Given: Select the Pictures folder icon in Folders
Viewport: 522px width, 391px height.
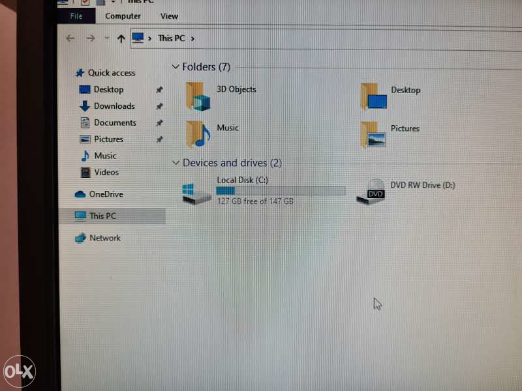Looking at the screenshot, I should [373, 135].
